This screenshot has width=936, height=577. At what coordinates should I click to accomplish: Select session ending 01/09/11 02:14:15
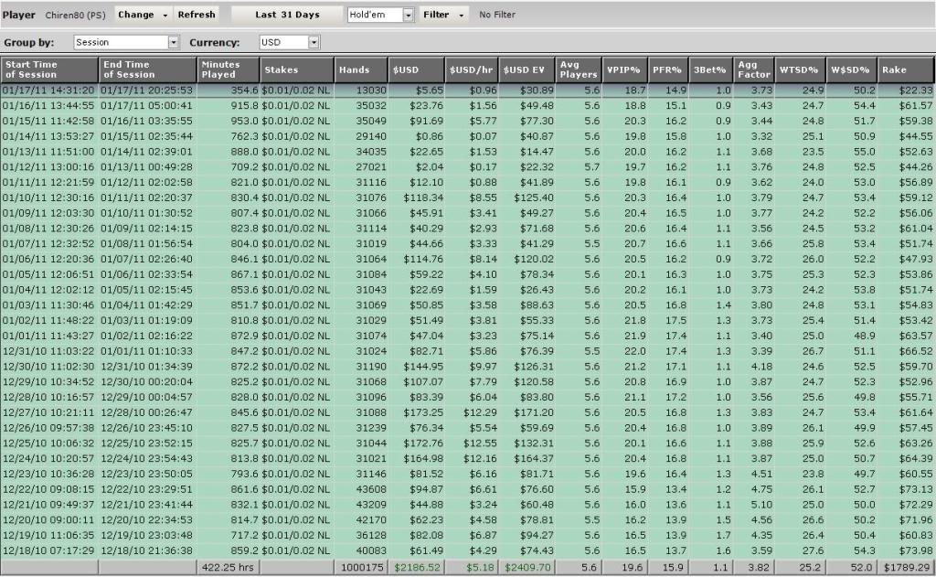coord(467,229)
